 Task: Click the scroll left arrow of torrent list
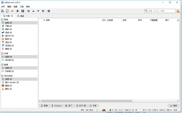tap(40, 101)
